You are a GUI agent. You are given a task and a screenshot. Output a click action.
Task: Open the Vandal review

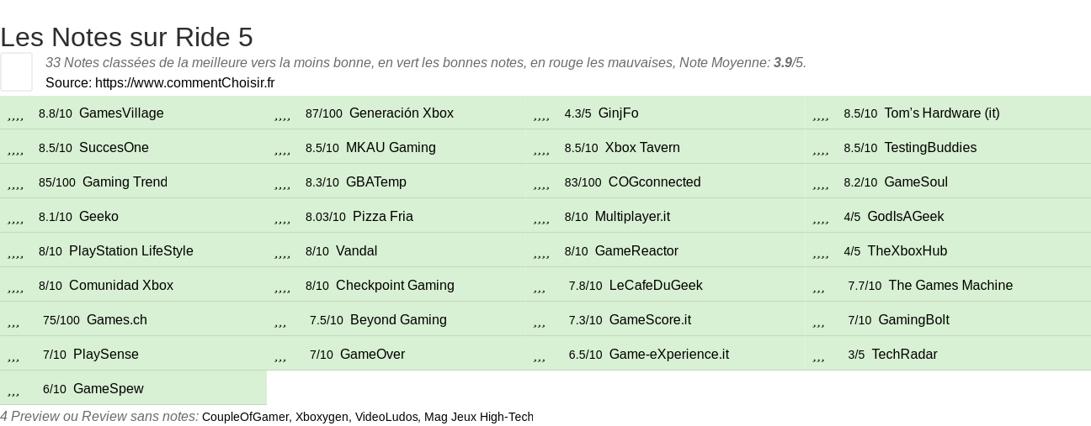pyautogui.click(x=356, y=251)
